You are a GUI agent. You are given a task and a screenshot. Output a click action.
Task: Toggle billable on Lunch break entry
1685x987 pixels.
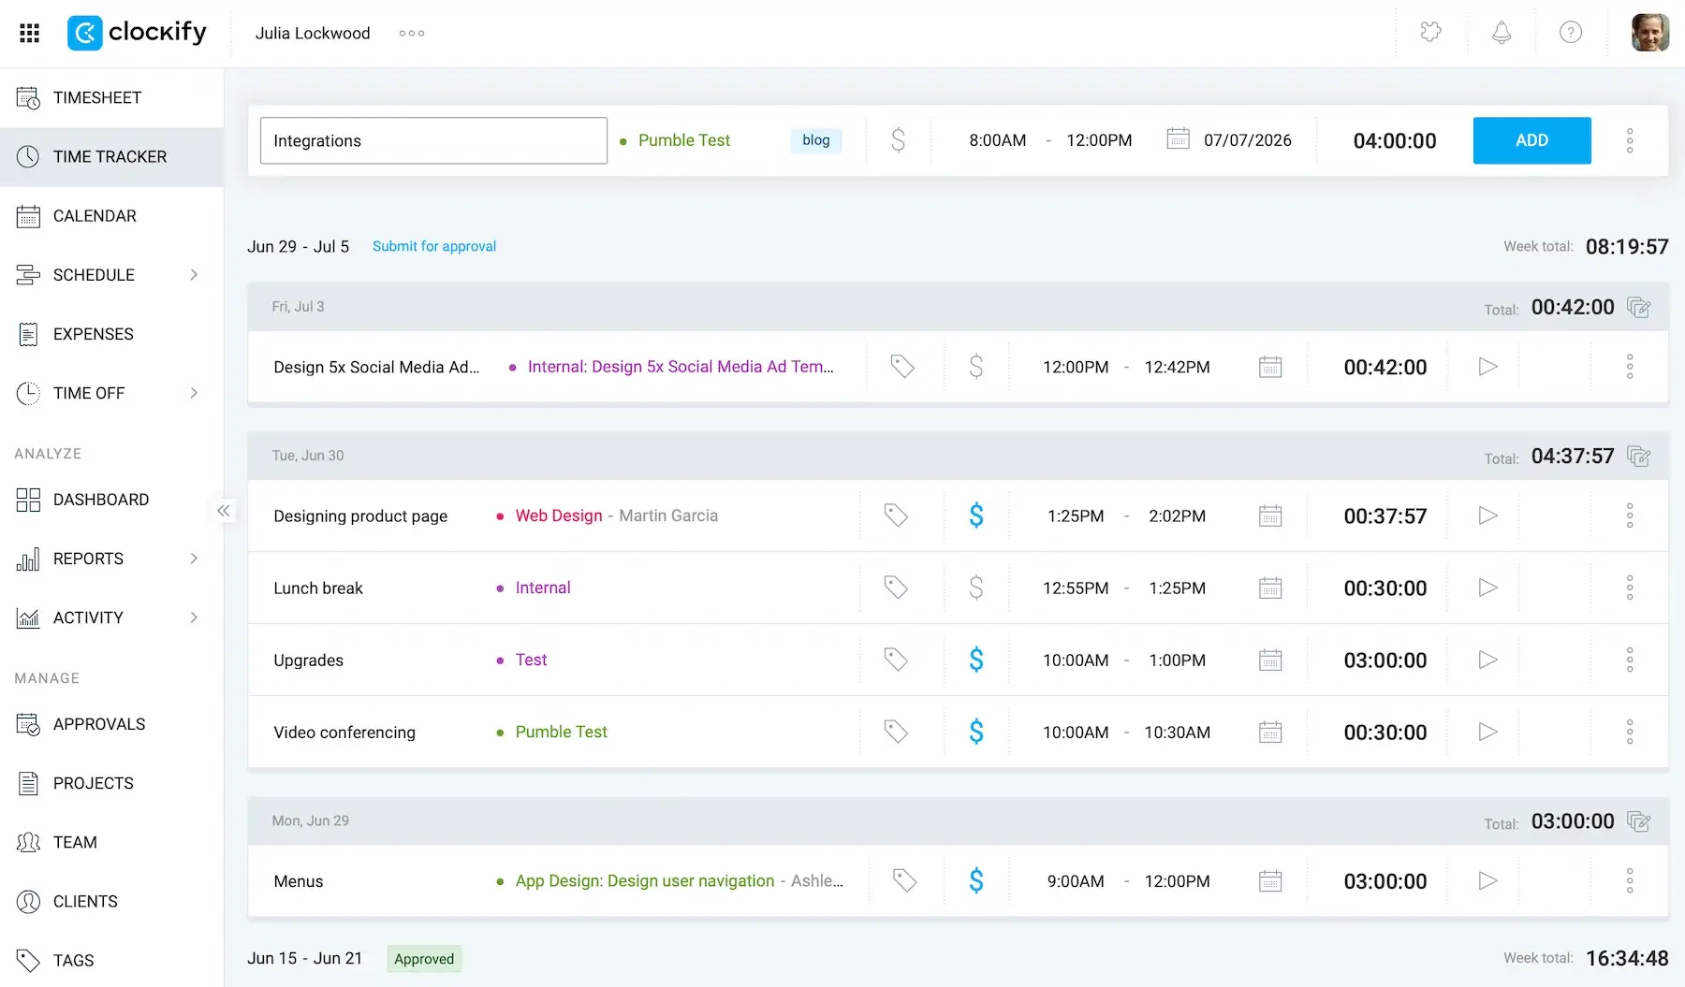[x=976, y=588]
